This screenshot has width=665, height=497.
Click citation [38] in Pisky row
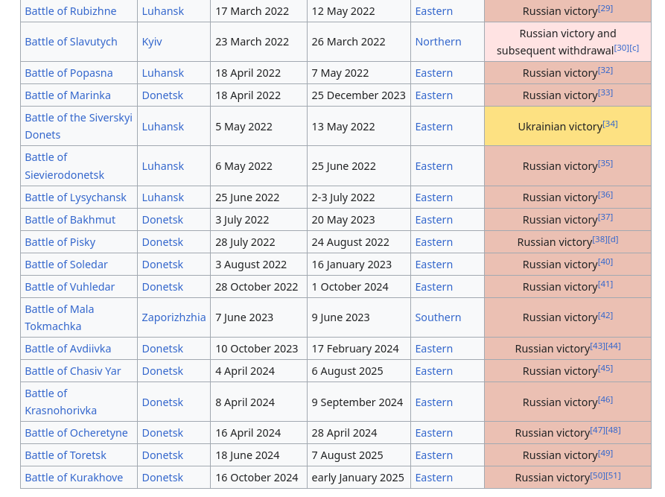tap(600, 239)
